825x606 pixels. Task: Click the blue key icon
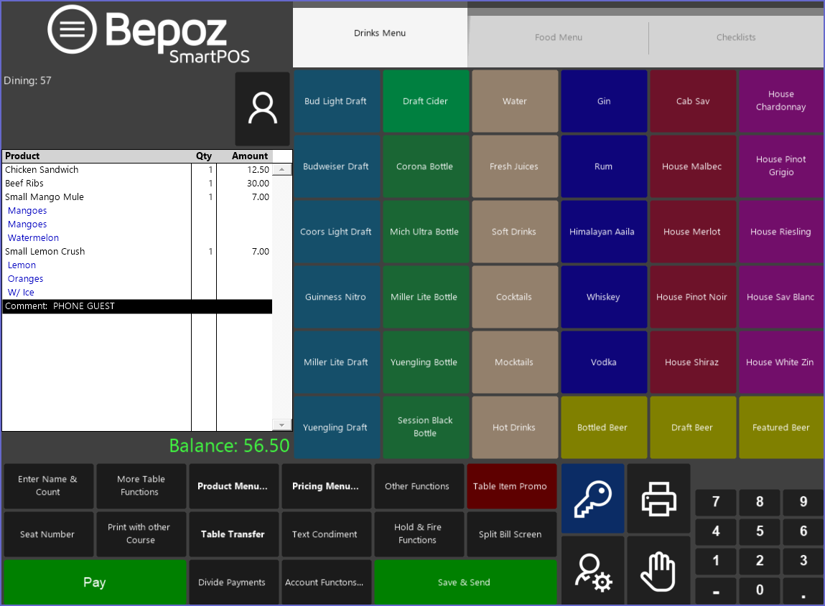(592, 498)
